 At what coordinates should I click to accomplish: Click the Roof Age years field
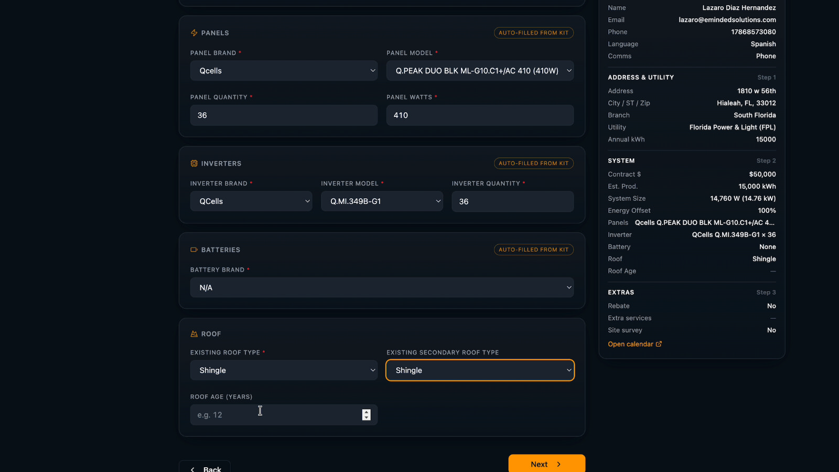tap(284, 415)
